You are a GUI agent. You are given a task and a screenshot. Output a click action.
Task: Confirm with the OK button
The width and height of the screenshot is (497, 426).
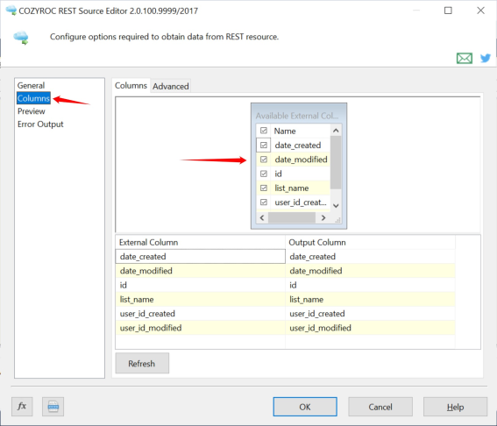pos(305,407)
